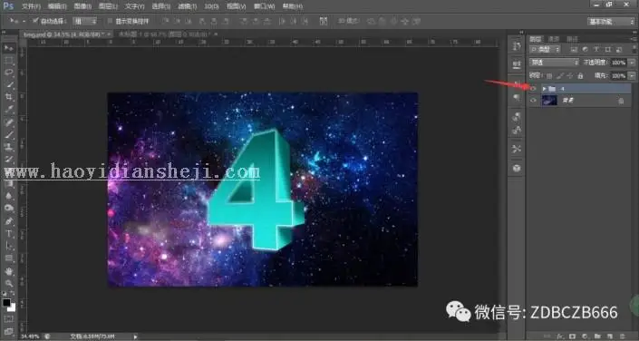This screenshot has width=639, height=341.
Task: Open the workspace switcher 基本功能 dropdown
Action: click(611, 22)
